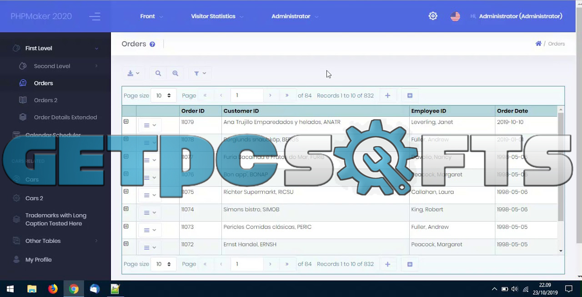582x297 pixels.
Task: Click the page number field above the table
Action: pyautogui.click(x=247, y=95)
